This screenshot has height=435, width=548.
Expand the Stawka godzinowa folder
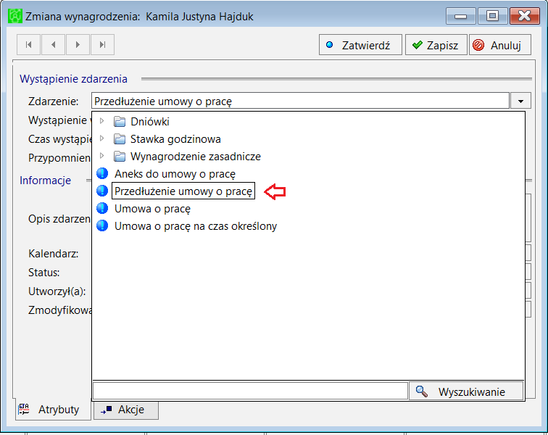101,138
